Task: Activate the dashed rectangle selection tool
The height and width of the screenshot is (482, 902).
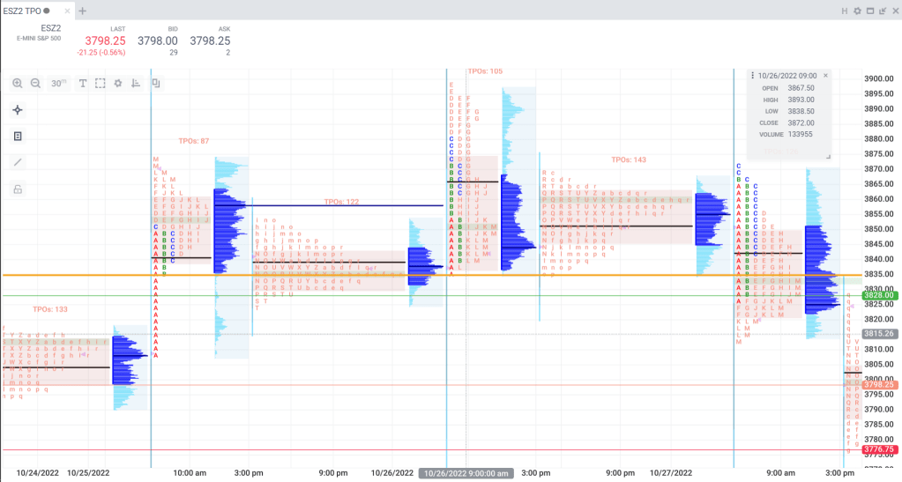Action: (101, 83)
